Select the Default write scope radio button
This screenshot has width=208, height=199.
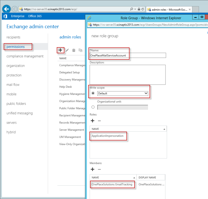click(93, 93)
